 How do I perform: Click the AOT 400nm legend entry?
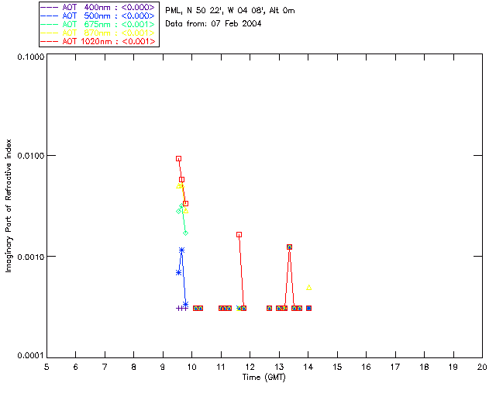98,7
